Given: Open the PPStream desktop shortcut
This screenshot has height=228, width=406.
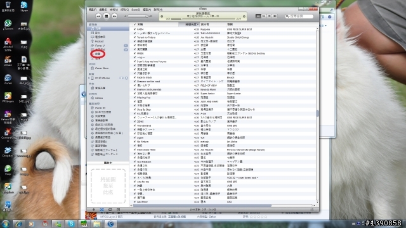Looking at the screenshot, I should (x=8, y=98).
